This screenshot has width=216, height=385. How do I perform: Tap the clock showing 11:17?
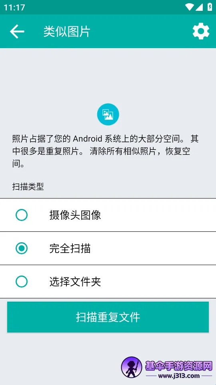[14, 7]
